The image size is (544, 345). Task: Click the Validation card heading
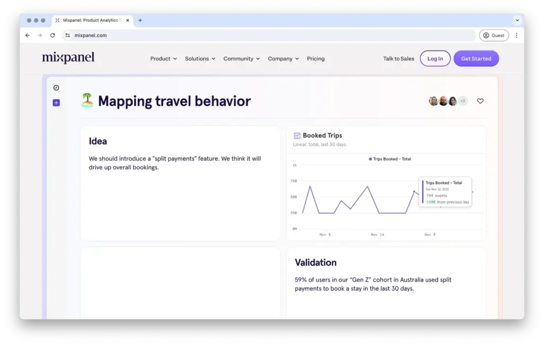point(316,263)
